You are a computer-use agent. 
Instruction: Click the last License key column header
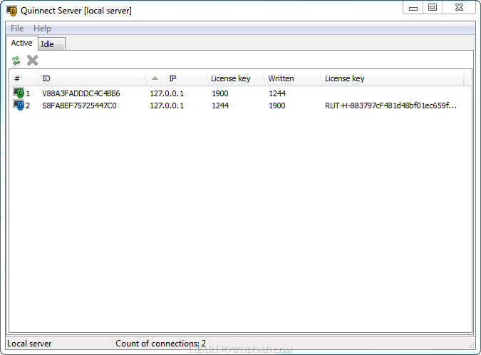[x=393, y=78]
